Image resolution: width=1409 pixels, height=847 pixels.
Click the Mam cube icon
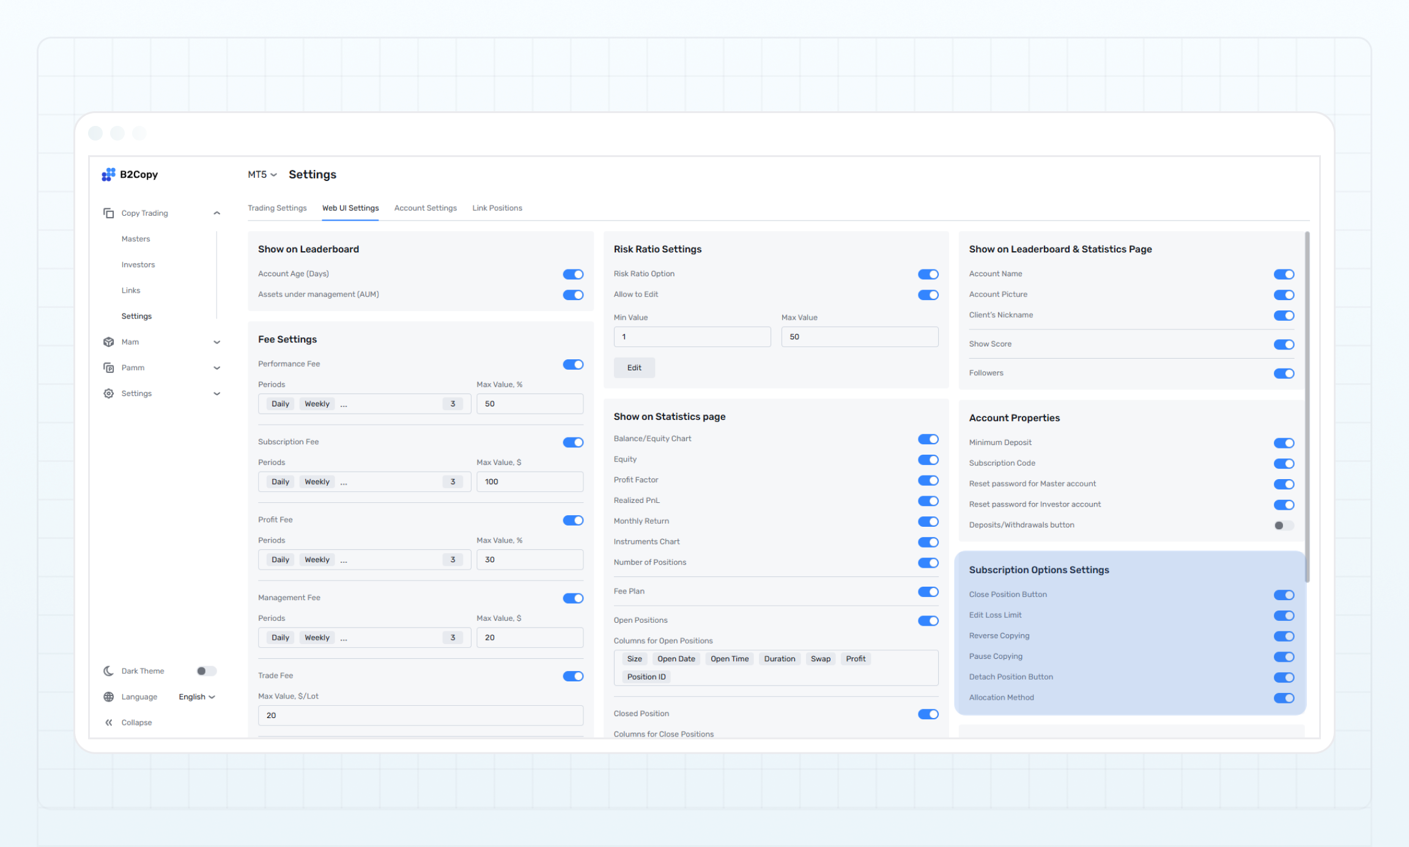point(109,342)
